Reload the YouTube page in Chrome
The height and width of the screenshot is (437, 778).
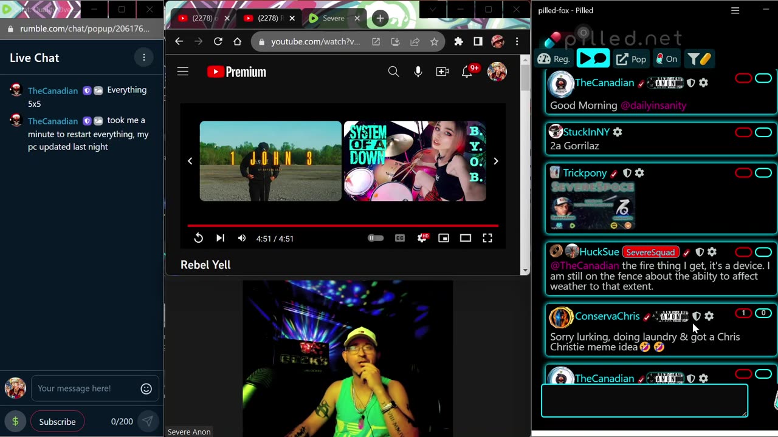218,41
